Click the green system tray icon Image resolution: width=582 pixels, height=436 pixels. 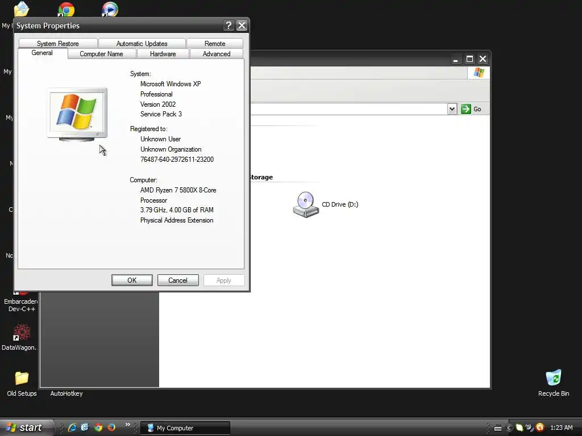pos(519,428)
